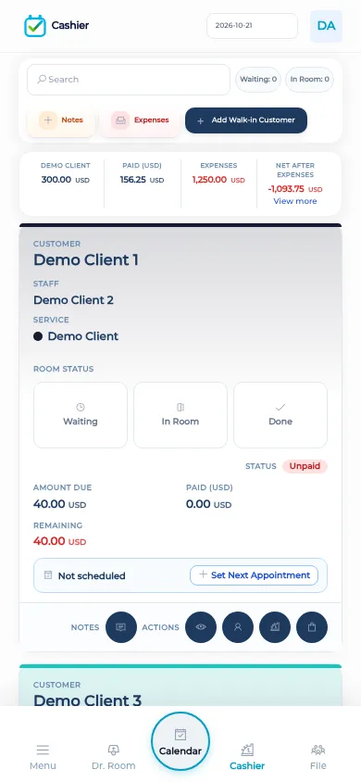
Task: Open the person profile action icon
Action: click(238, 627)
